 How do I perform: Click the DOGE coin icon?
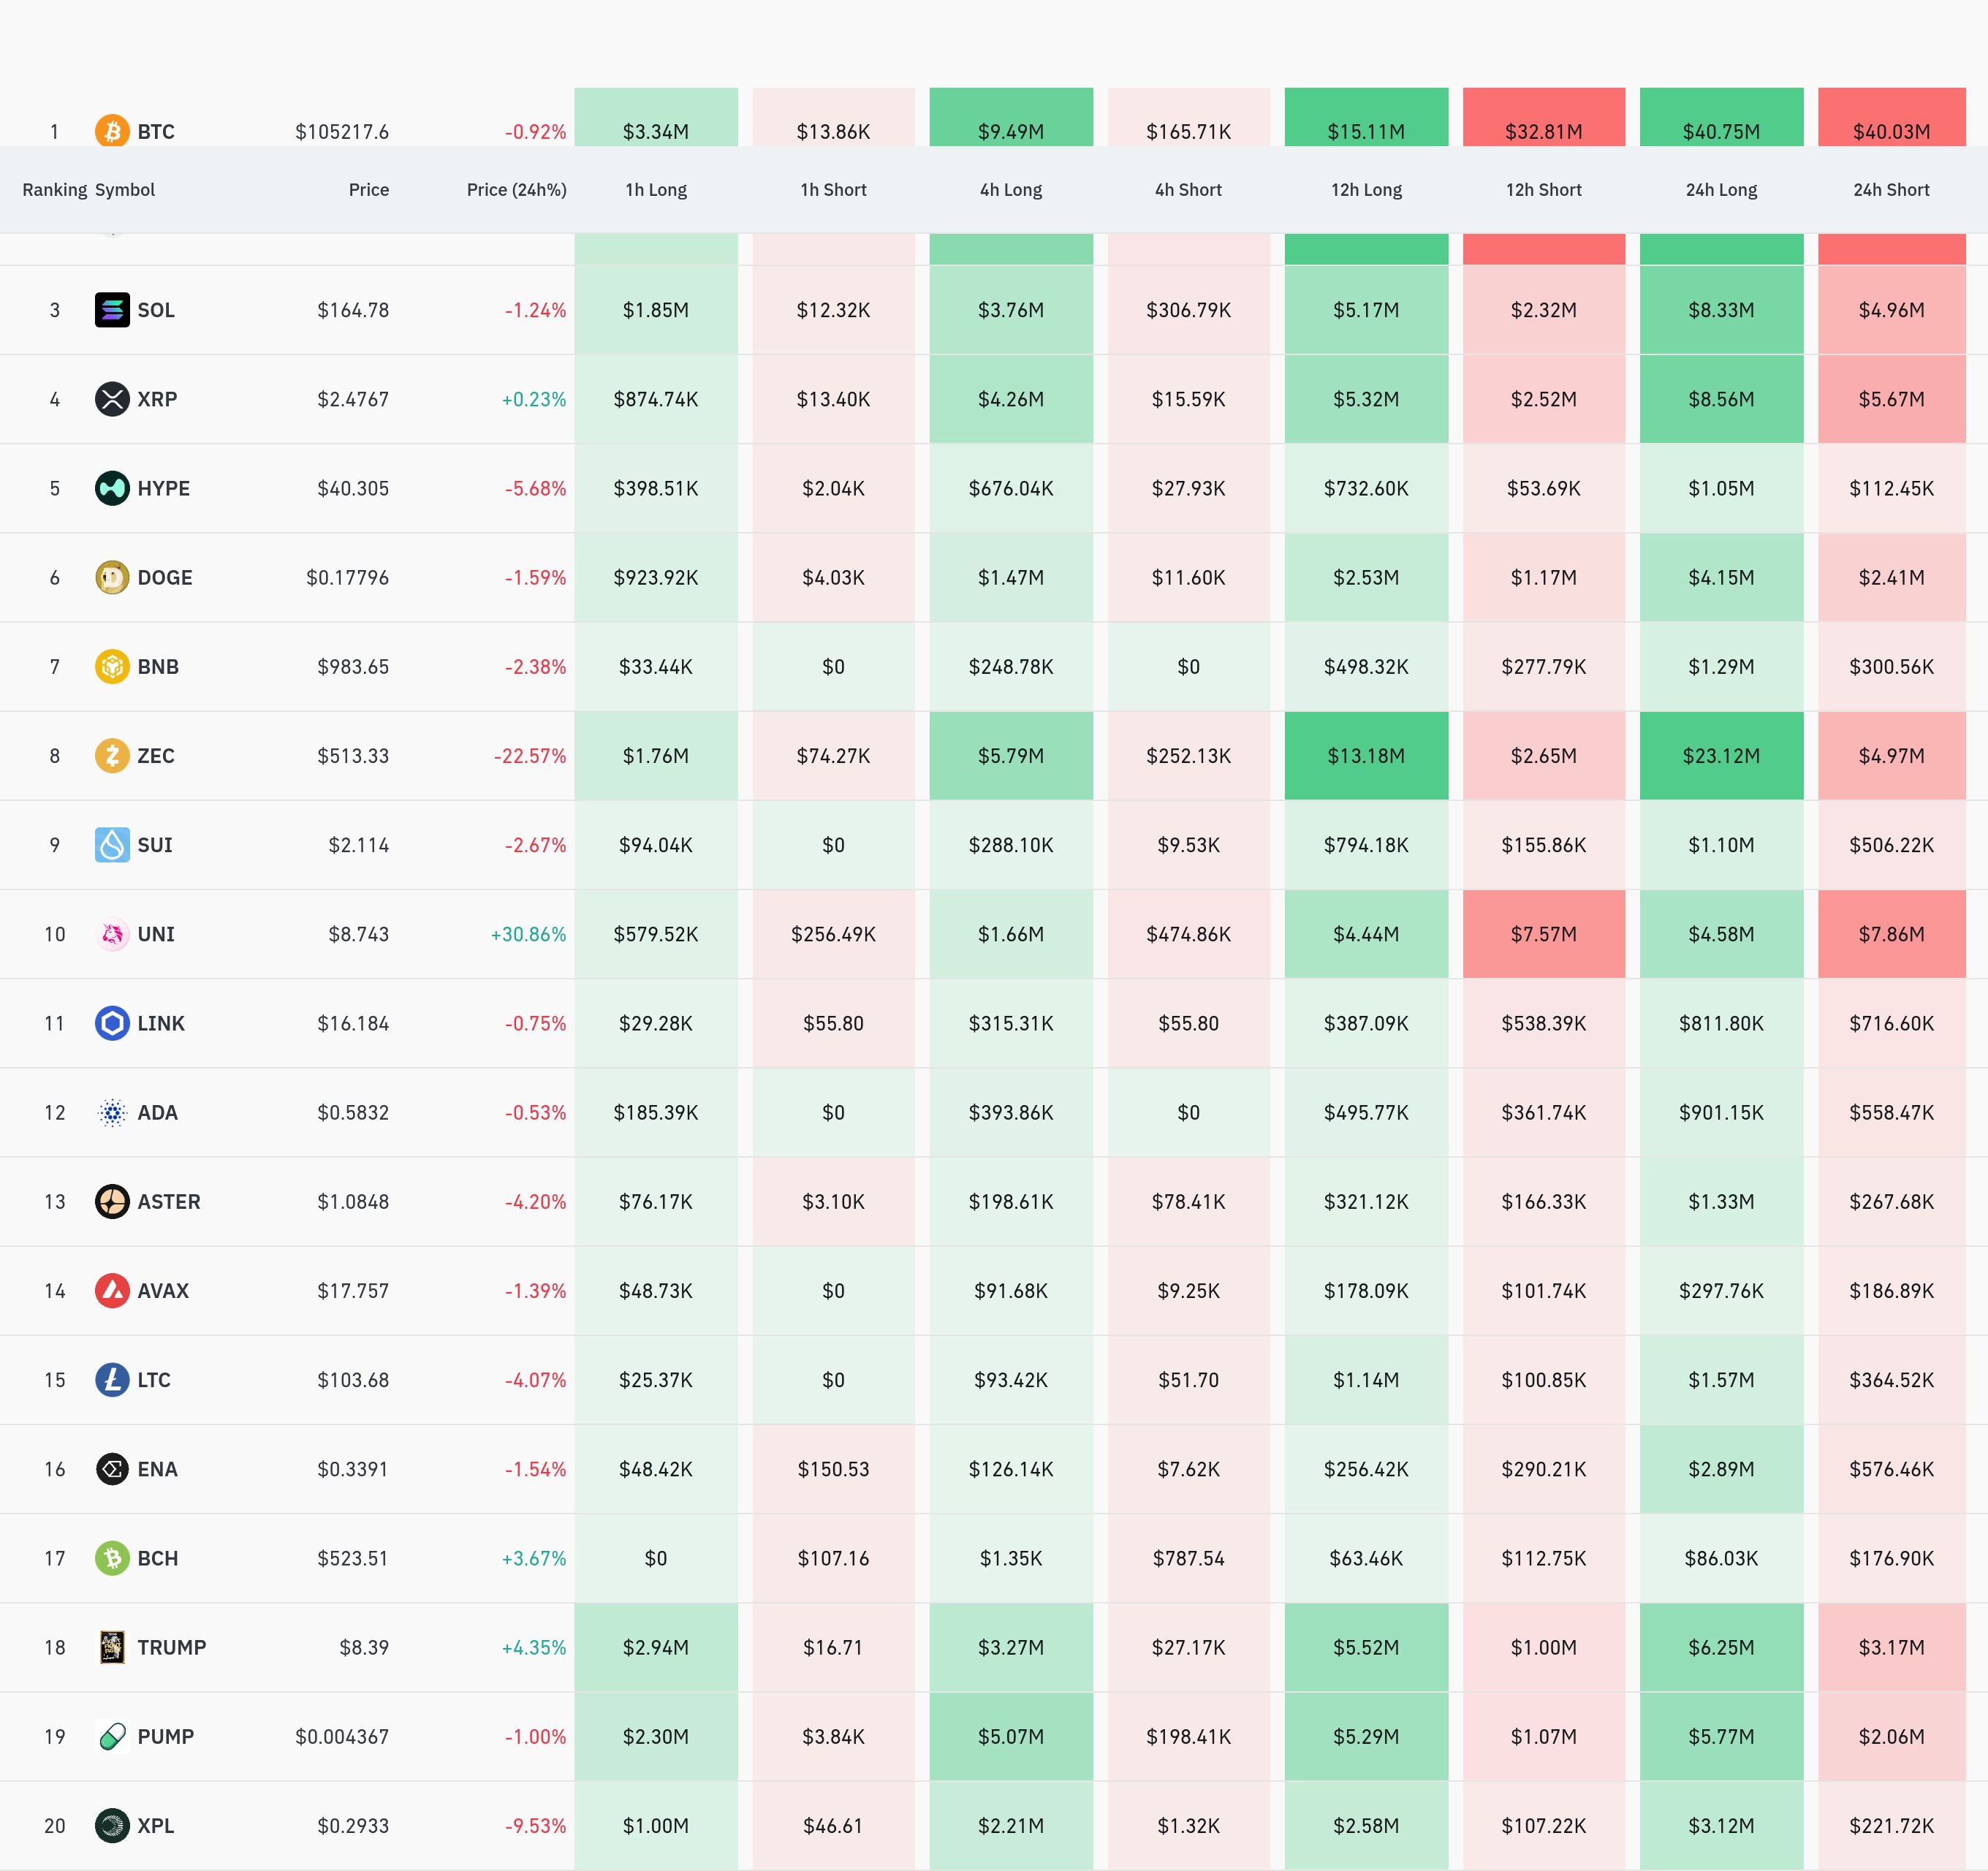(112, 577)
